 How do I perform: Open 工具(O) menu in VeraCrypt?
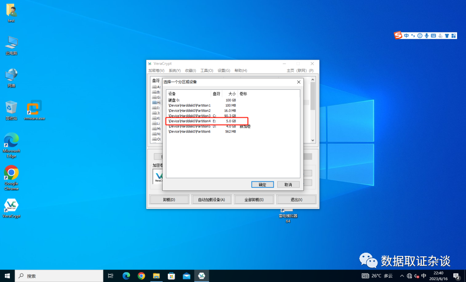pyautogui.click(x=207, y=71)
